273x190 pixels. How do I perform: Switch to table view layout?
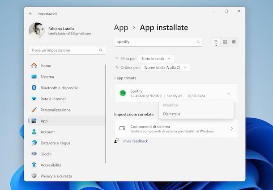[x=234, y=42]
